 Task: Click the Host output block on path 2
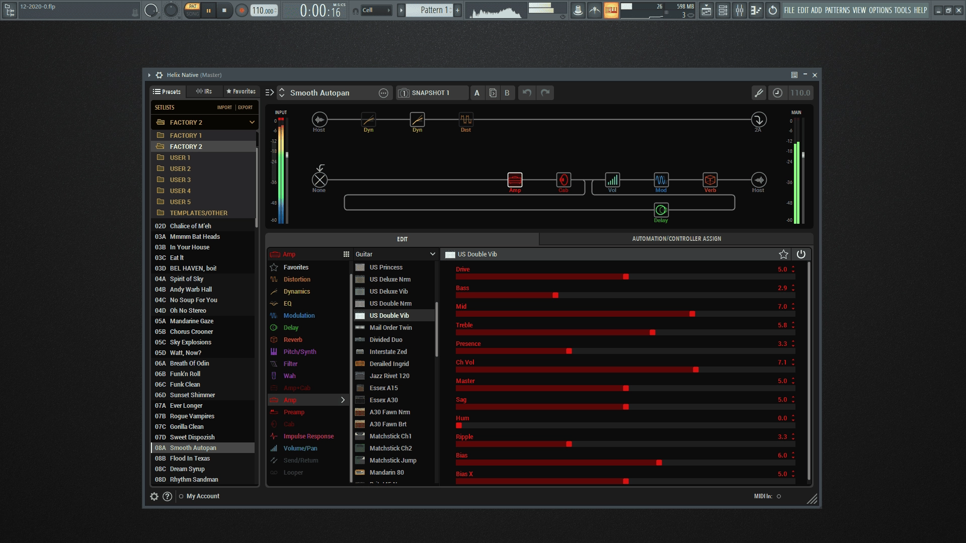click(x=759, y=179)
